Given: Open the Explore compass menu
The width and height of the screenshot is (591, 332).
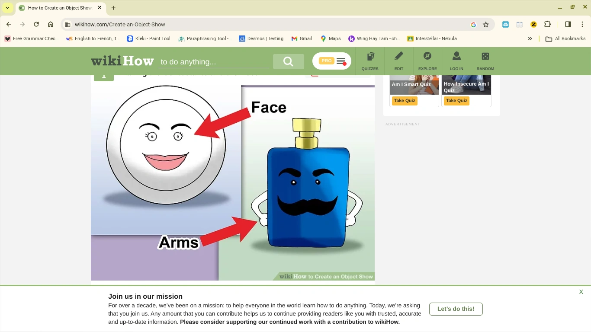Looking at the screenshot, I should (x=427, y=61).
